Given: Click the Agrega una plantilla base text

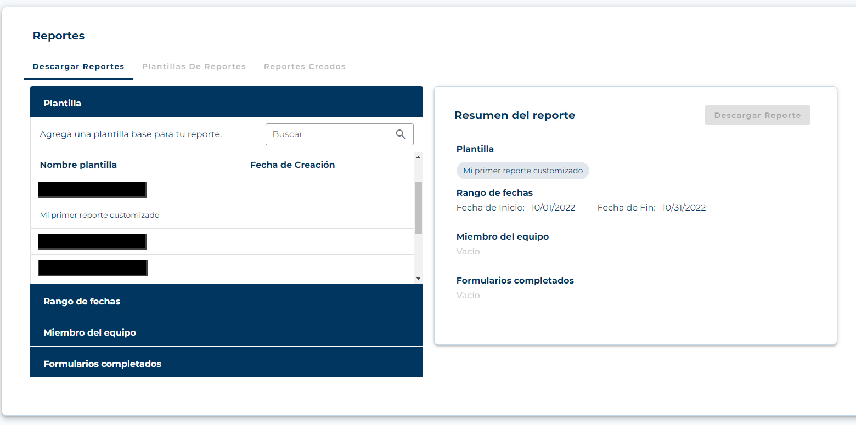Looking at the screenshot, I should tap(131, 134).
